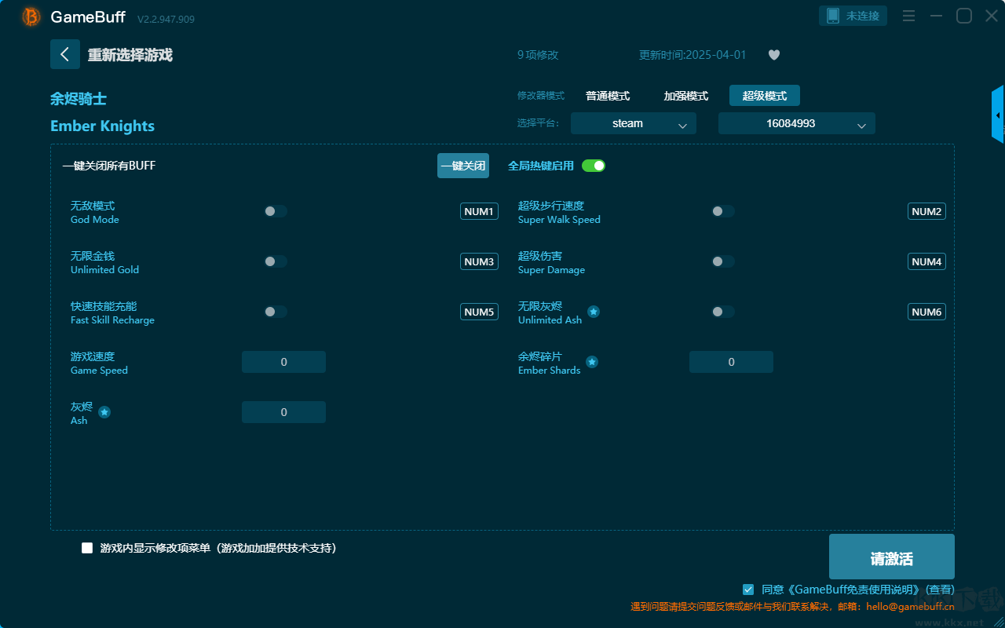Click the phone connection icon
1005x628 pixels.
833,16
